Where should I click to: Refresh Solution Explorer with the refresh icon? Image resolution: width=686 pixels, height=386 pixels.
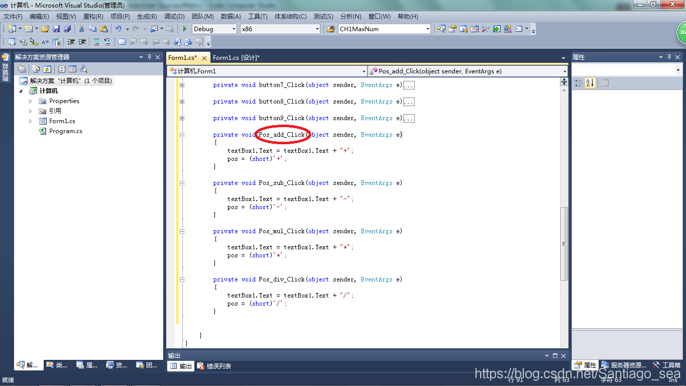click(x=47, y=69)
